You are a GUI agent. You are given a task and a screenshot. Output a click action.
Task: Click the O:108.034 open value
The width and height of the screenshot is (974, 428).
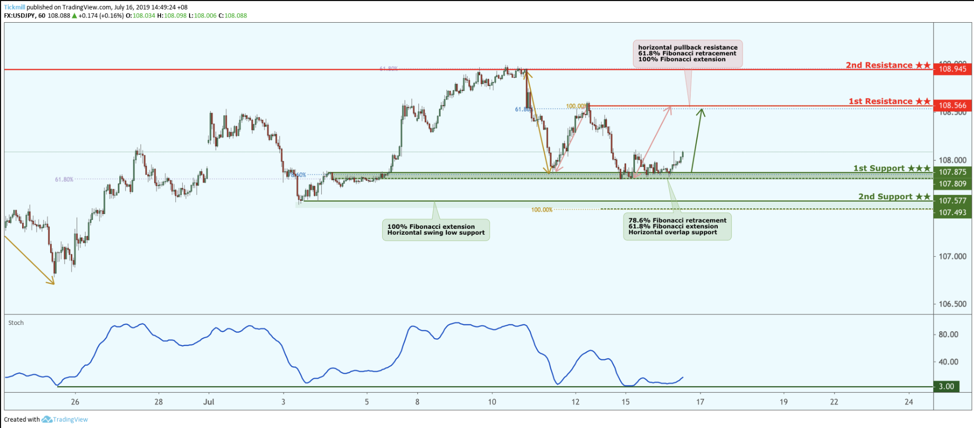coord(141,16)
